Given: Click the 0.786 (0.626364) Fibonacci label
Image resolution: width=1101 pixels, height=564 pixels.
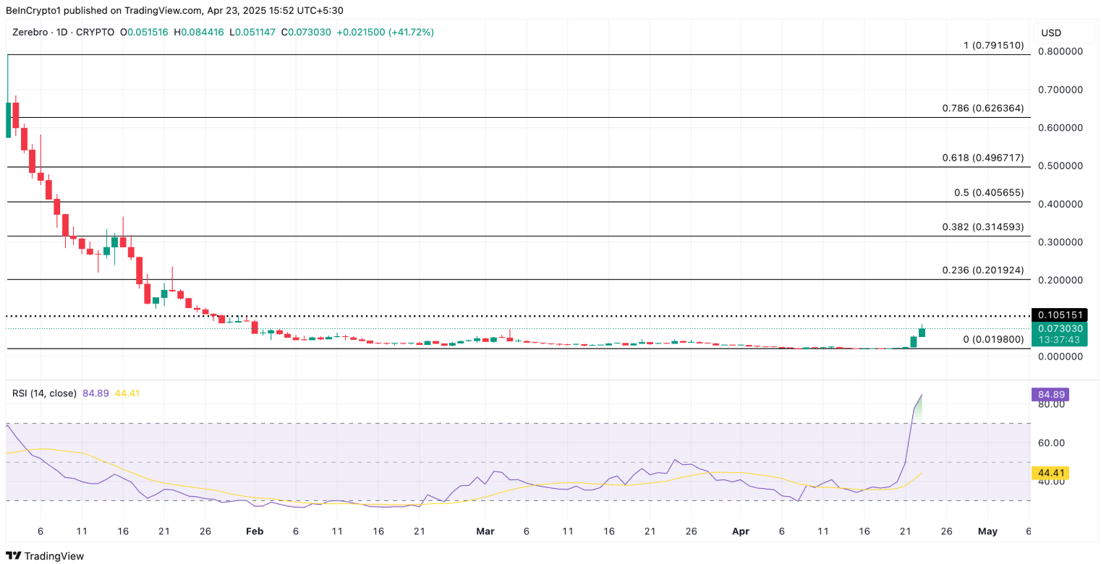Looking at the screenshot, I should (982, 108).
